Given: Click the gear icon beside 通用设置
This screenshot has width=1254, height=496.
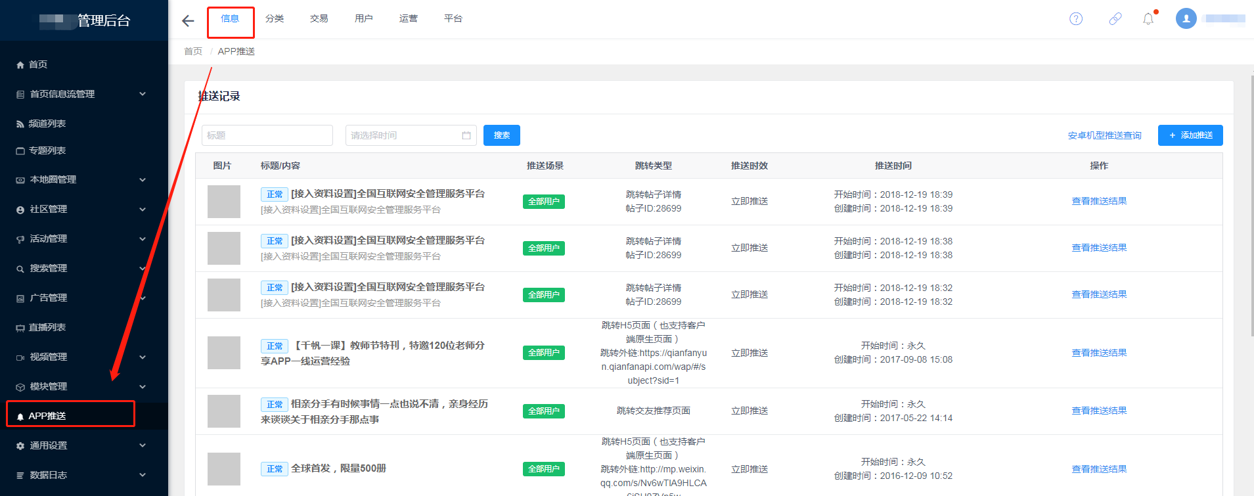Looking at the screenshot, I should click(20, 446).
